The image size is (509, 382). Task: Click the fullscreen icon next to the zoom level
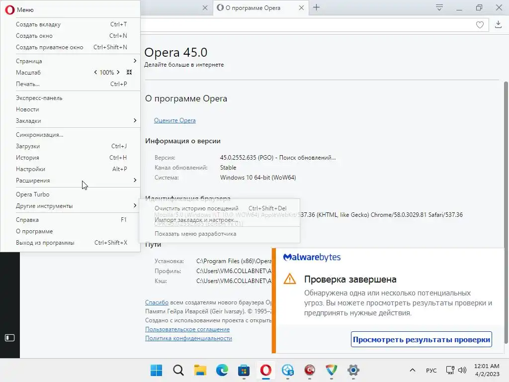tap(129, 72)
